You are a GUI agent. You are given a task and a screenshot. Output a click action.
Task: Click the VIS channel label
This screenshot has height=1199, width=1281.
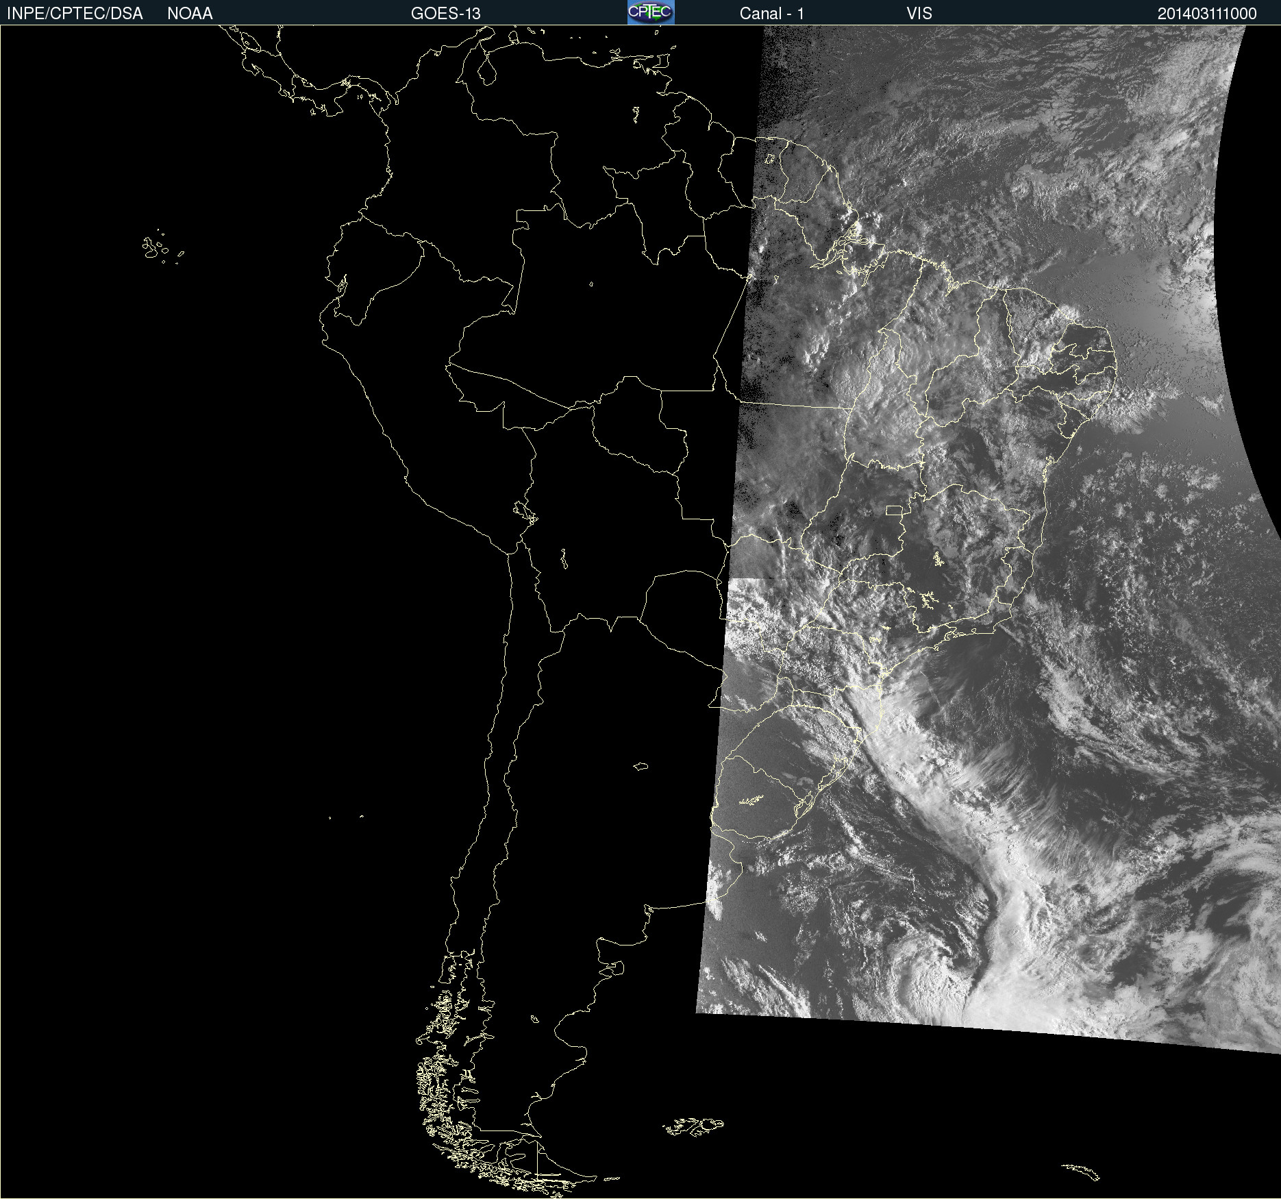(919, 14)
